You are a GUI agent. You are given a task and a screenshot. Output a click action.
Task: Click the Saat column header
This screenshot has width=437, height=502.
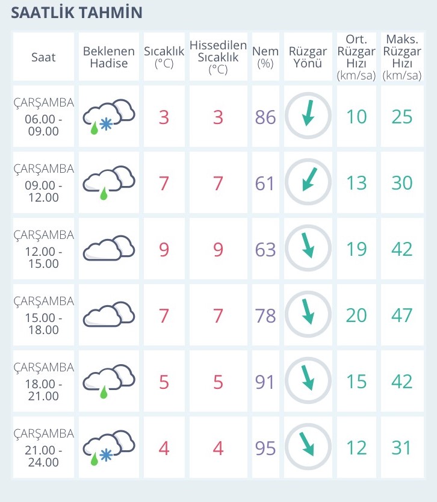[x=43, y=57]
